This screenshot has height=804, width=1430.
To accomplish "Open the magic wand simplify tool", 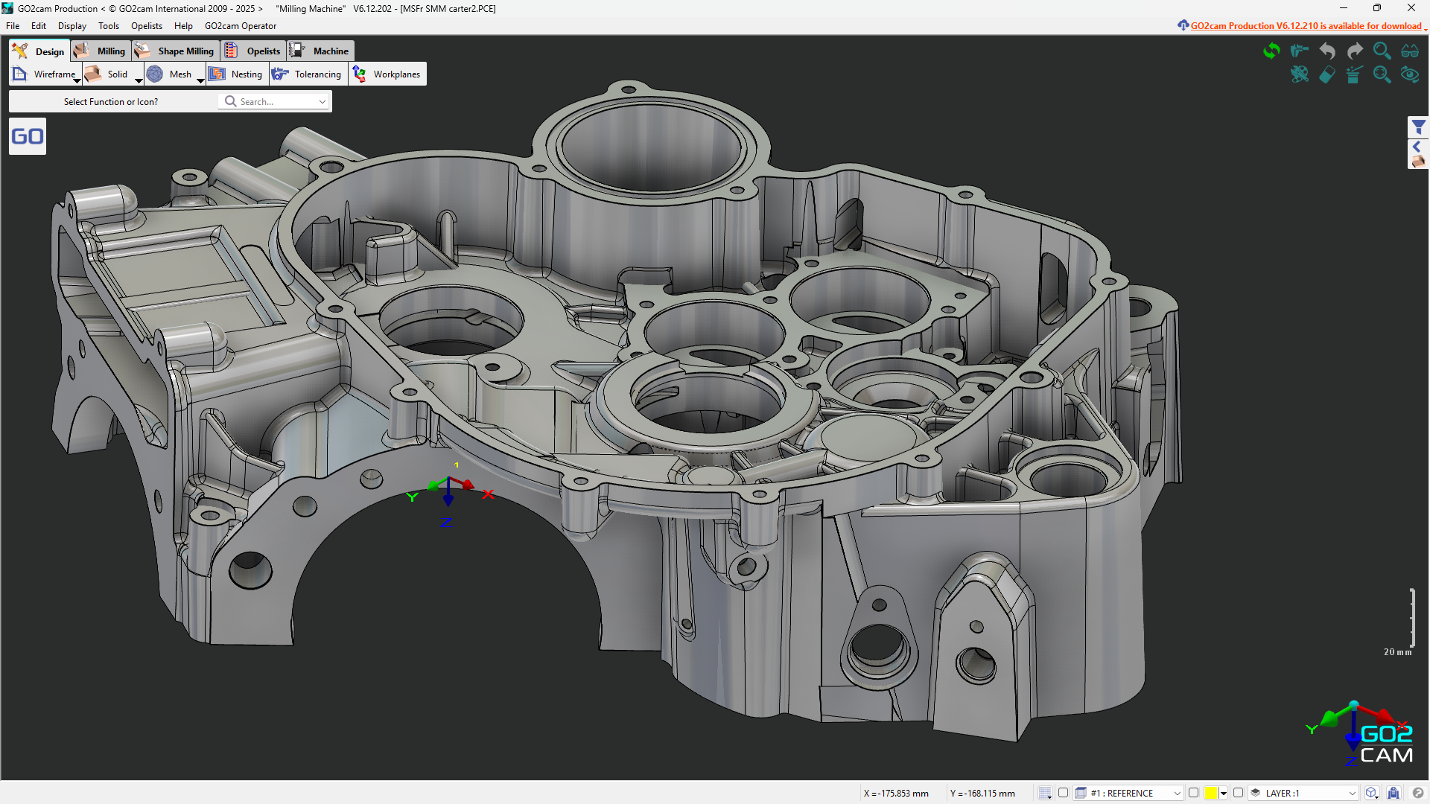I will tap(1354, 74).
